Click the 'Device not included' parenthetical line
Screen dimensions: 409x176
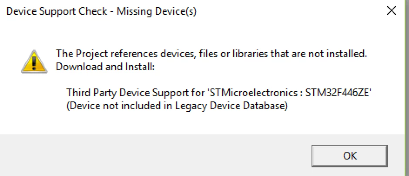coord(177,106)
